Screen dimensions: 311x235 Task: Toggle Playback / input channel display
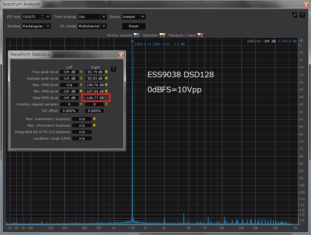click(x=200, y=35)
